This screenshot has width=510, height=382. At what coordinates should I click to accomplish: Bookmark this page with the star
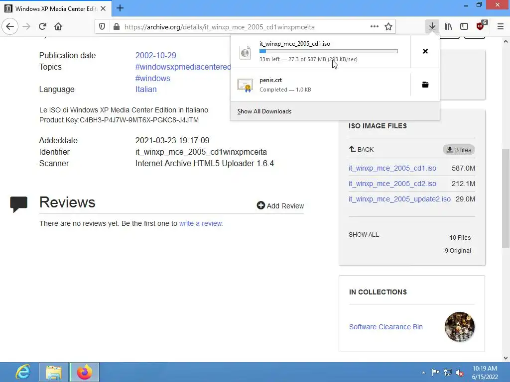pyautogui.click(x=388, y=27)
